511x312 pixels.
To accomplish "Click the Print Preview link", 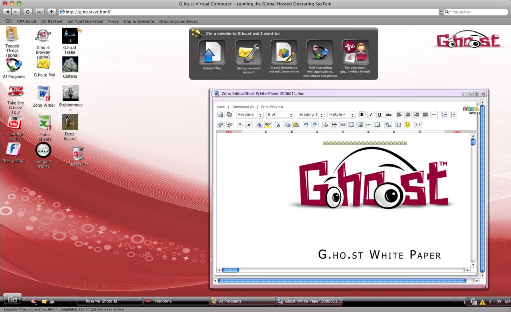I will pos(272,107).
